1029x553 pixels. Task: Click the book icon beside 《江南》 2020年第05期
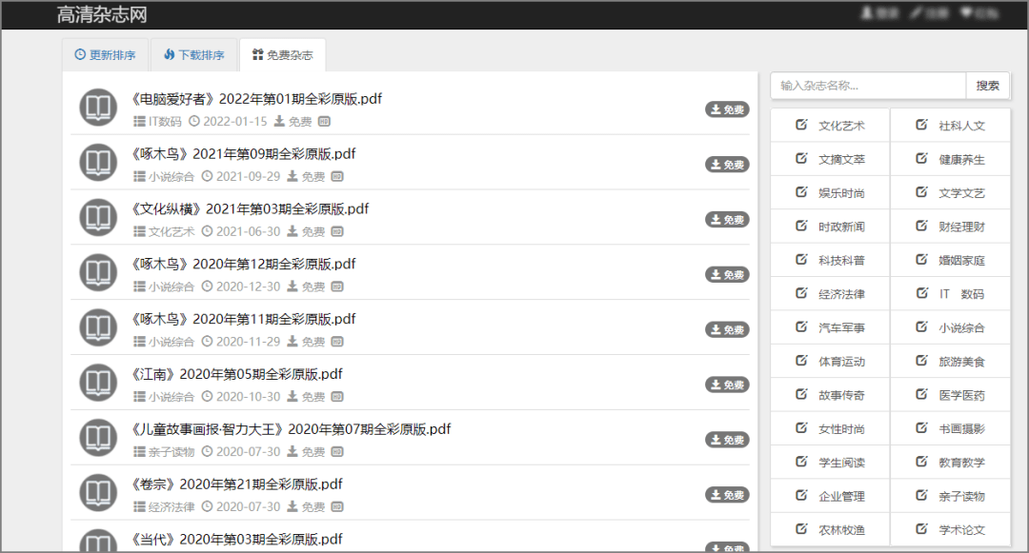(x=97, y=383)
